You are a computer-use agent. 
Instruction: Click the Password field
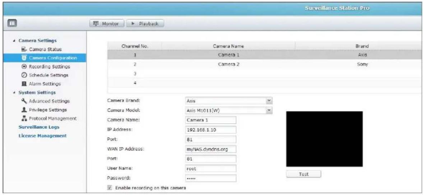point(211,178)
